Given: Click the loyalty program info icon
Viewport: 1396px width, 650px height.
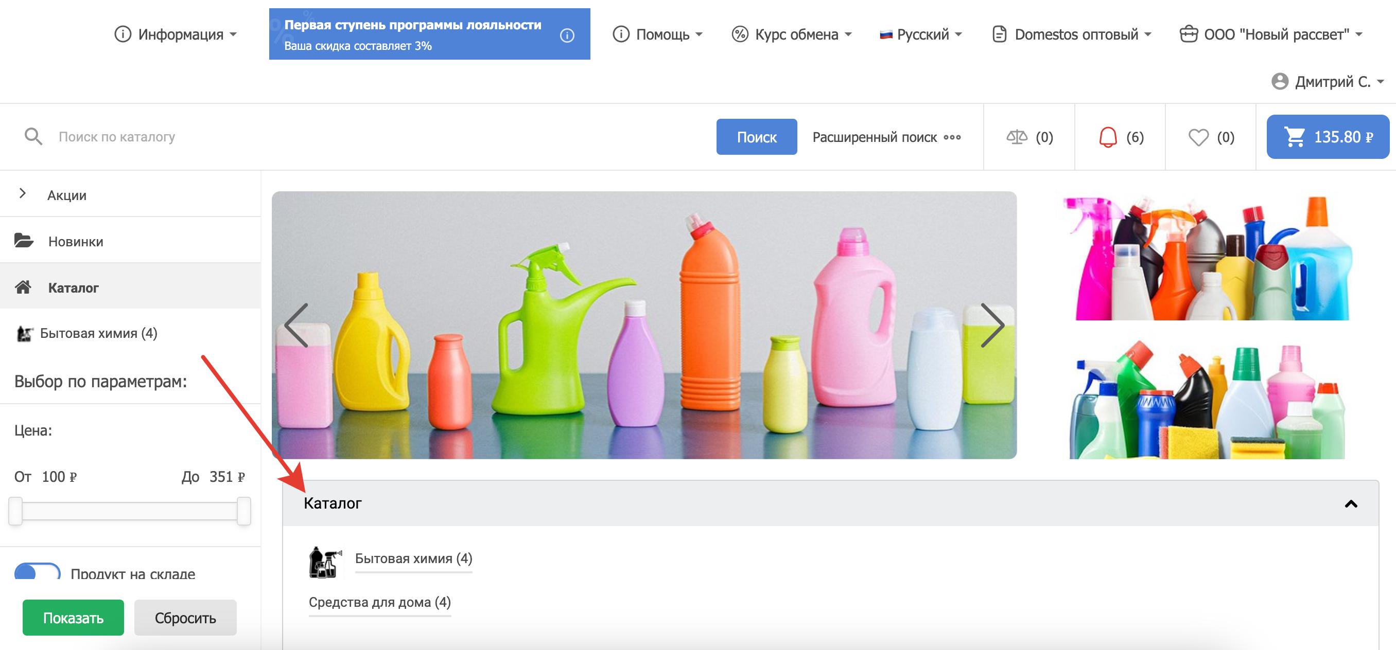Looking at the screenshot, I should point(567,35).
